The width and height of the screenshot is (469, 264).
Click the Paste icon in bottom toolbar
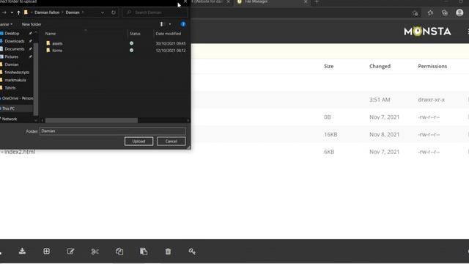click(144, 252)
